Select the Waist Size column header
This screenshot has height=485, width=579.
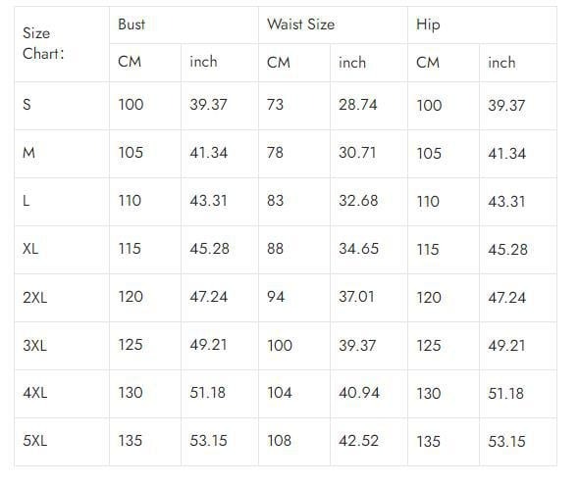[x=333, y=24]
